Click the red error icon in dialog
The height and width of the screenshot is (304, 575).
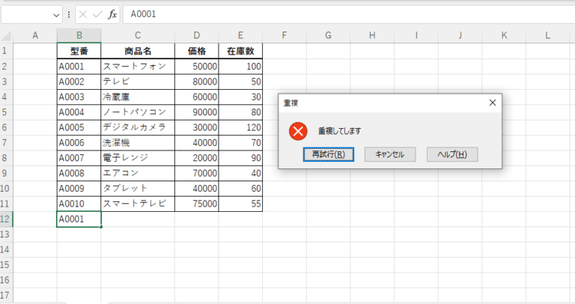(298, 131)
